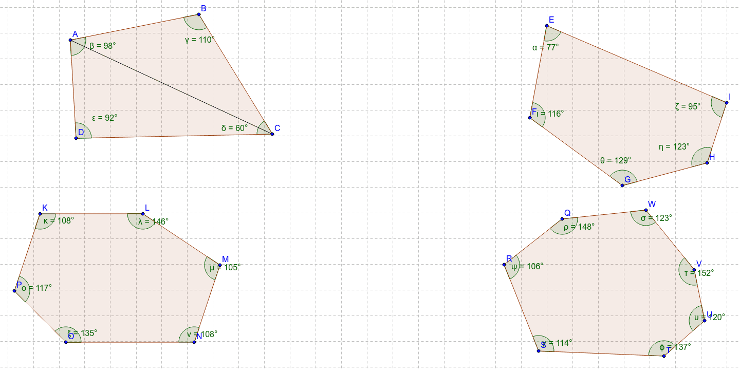This screenshot has height=371, width=740.
Task: Select angle label κ = 108°
Action: point(59,220)
